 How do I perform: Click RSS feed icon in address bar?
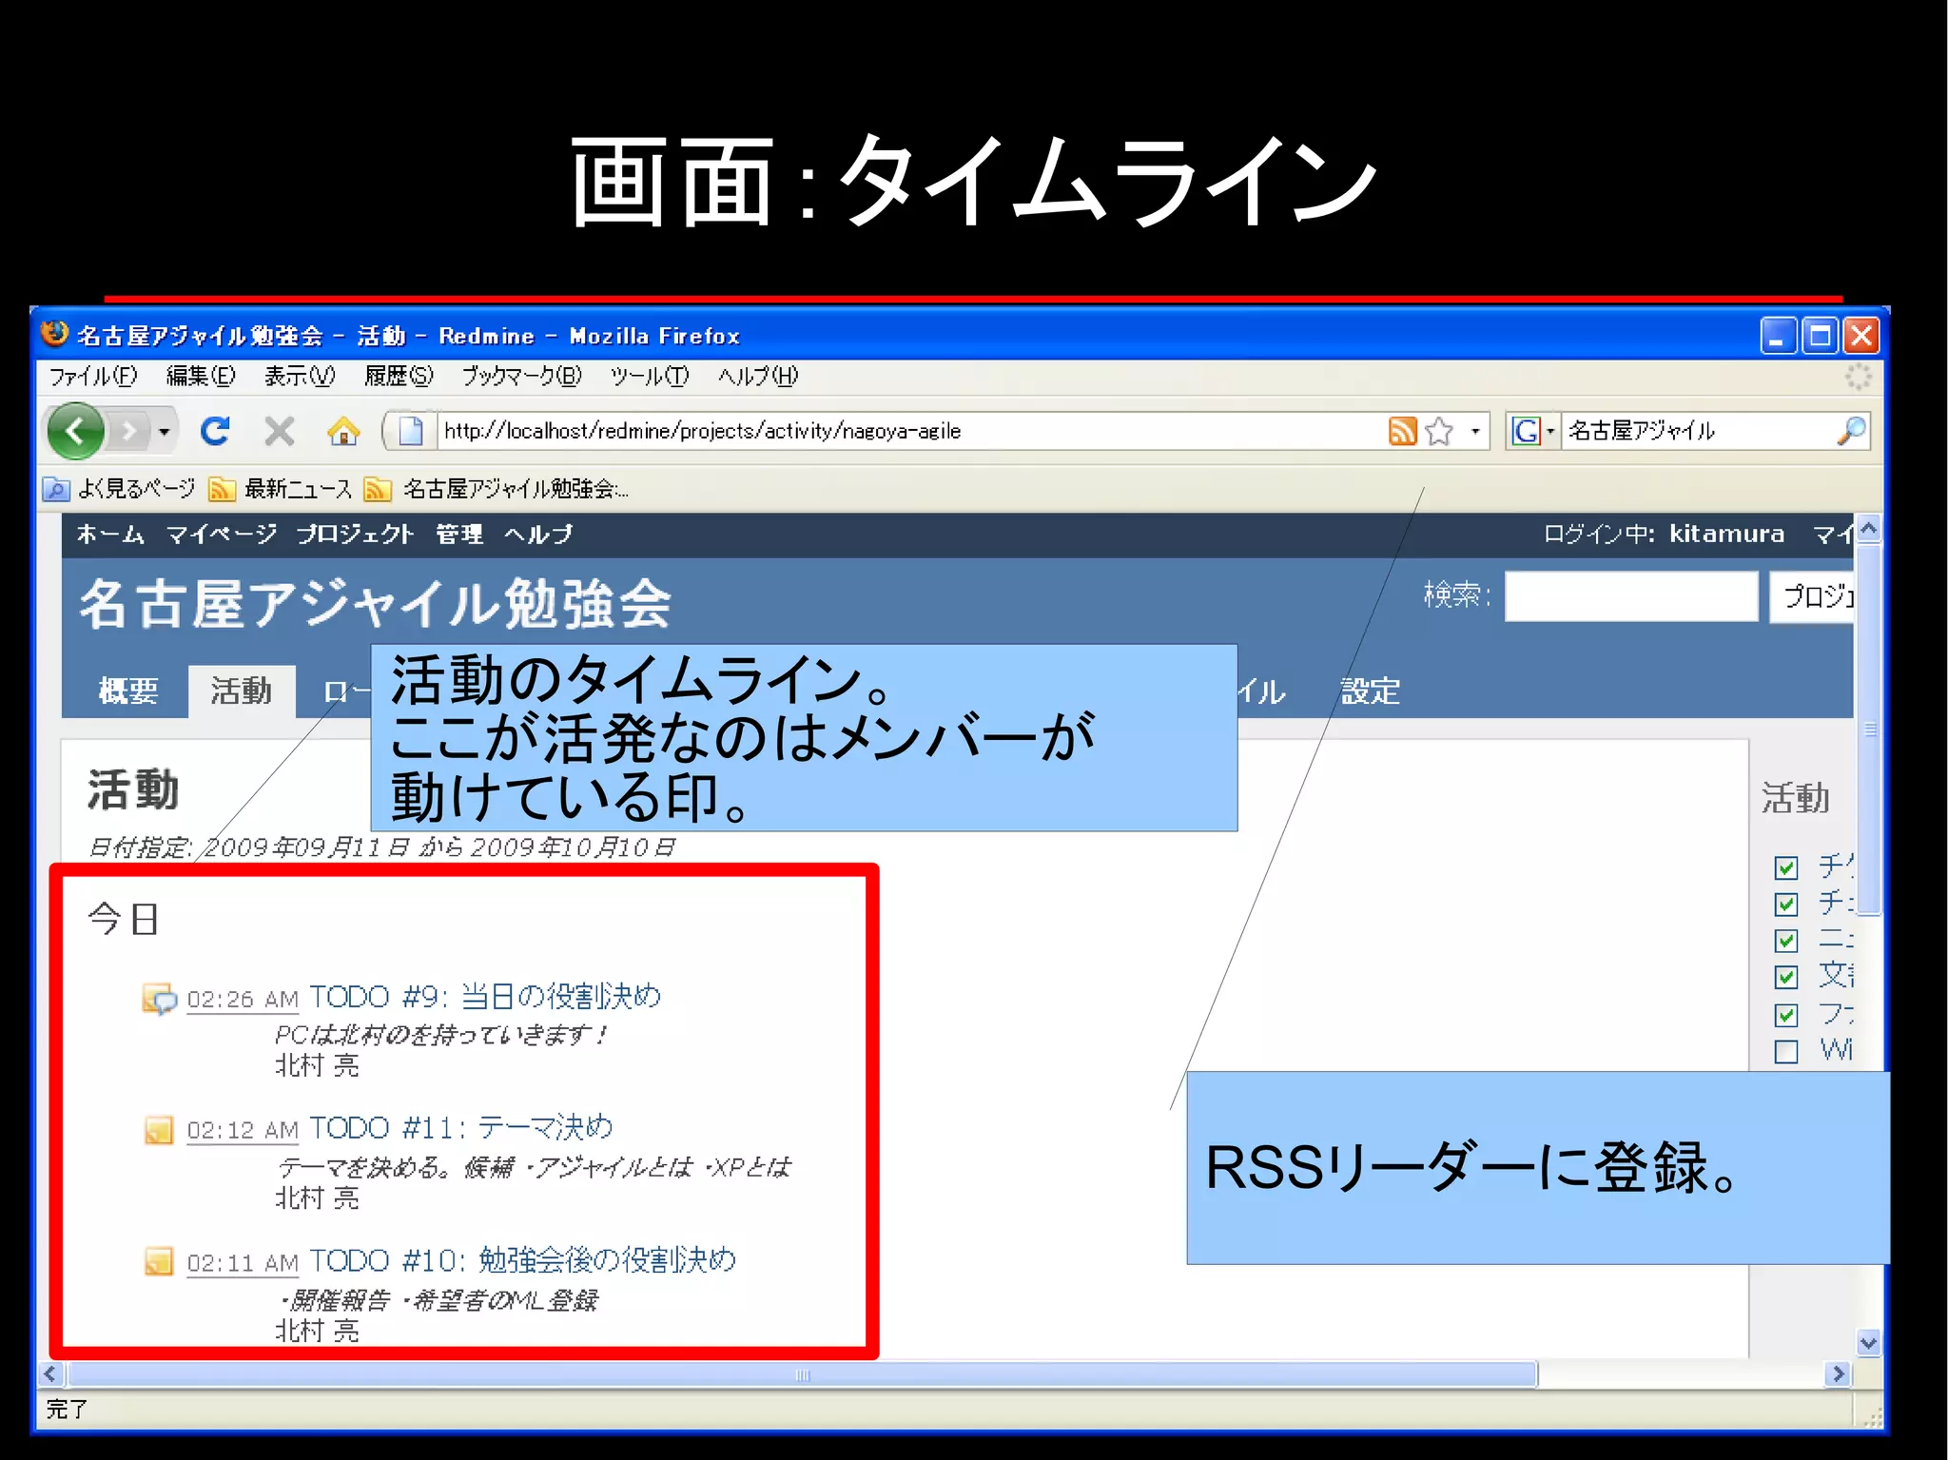pos(1402,431)
